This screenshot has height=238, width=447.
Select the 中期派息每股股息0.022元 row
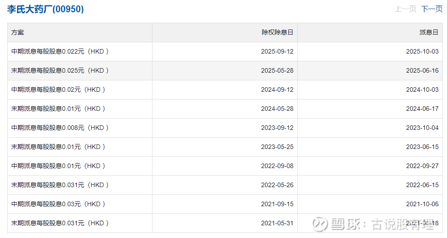pos(60,52)
